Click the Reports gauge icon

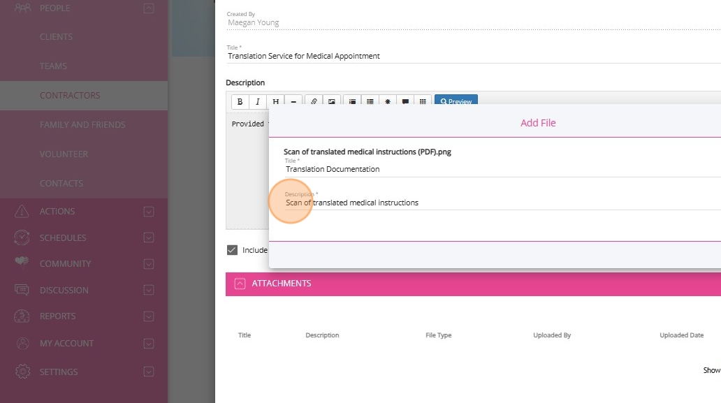coord(22,316)
